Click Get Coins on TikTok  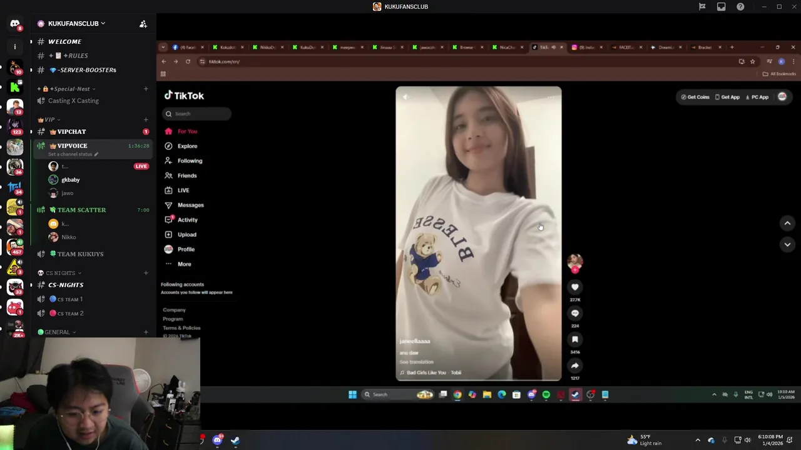(695, 97)
